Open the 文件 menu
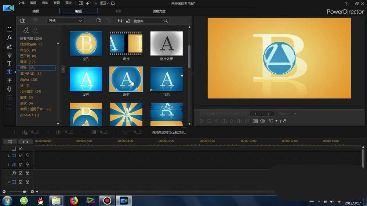 (21, 3)
